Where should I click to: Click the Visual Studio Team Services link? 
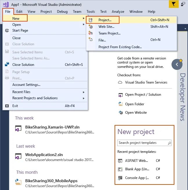(x=146, y=82)
